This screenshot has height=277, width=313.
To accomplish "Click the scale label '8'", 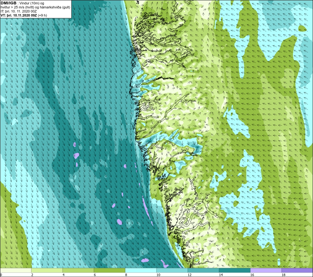I will coord(126,275).
